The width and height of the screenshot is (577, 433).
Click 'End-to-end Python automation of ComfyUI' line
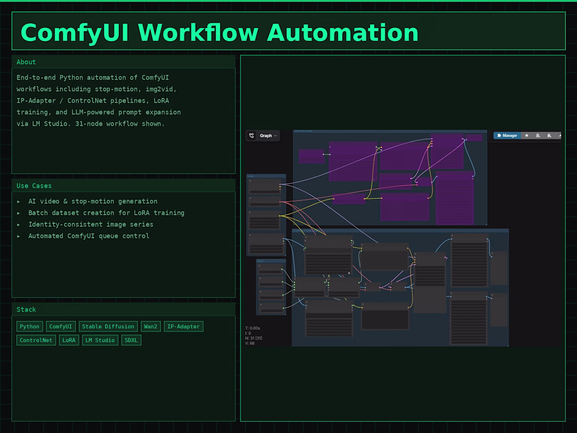[x=93, y=78]
